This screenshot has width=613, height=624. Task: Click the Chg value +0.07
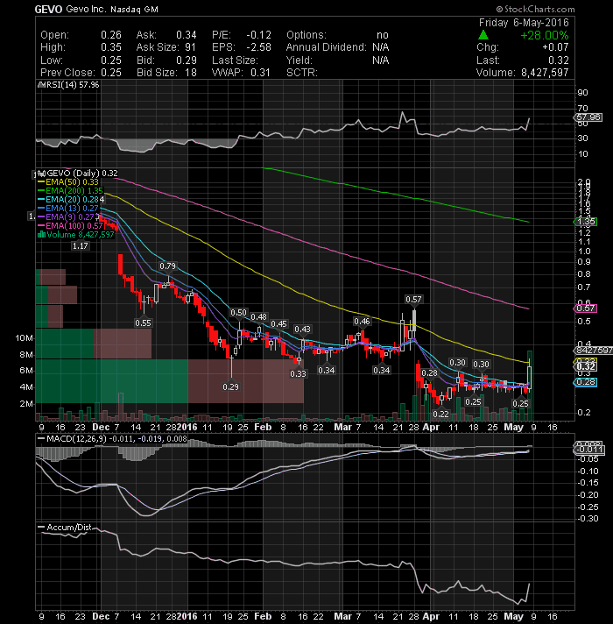(555, 47)
